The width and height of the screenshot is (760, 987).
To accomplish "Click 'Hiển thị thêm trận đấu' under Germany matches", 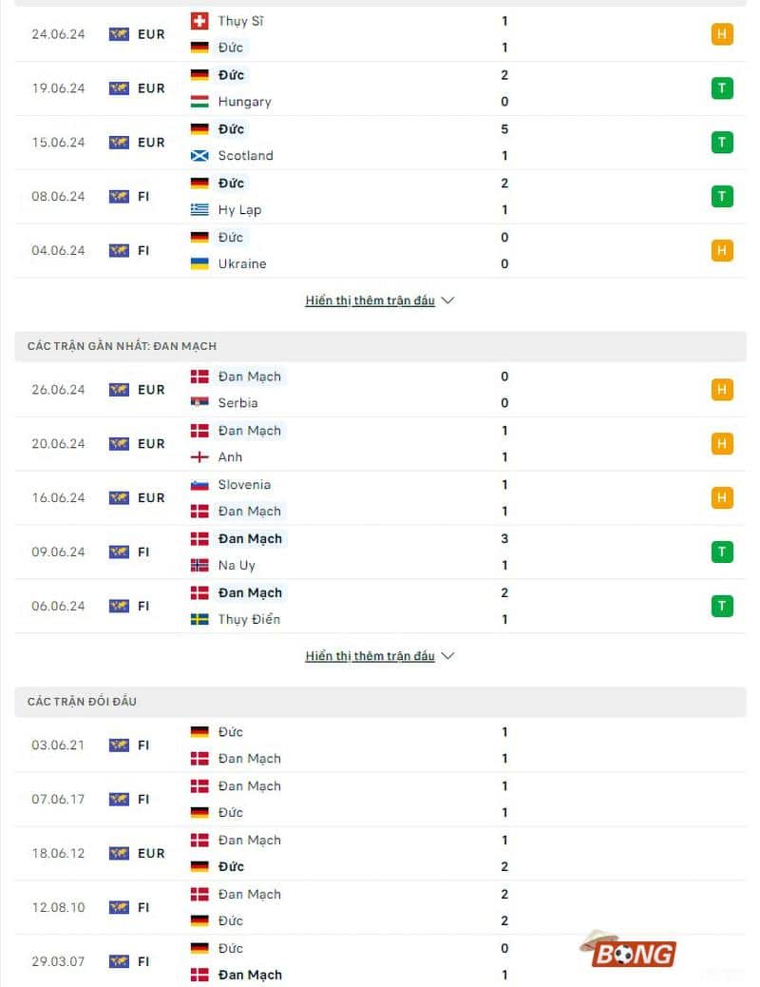I will tap(370, 300).
